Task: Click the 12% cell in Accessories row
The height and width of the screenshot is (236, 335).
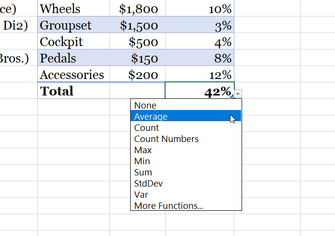Action: tap(199, 74)
